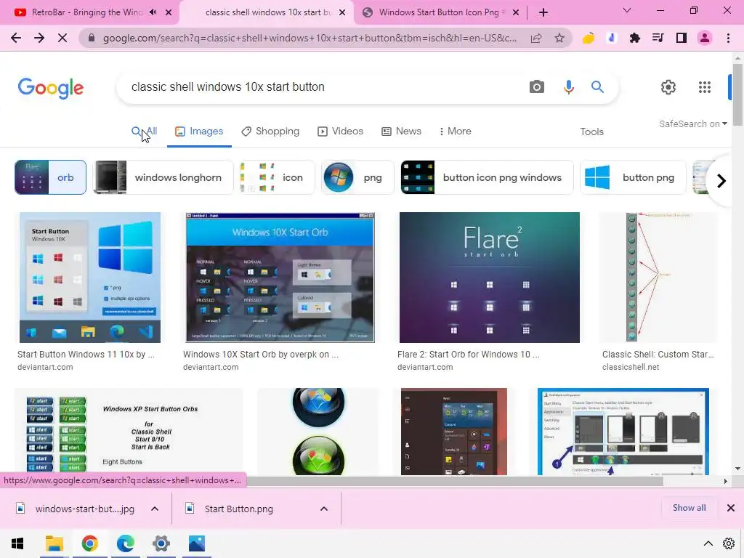Focus the browser address bar
Viewport: 744px width, 558px height.
coord(310,38)
